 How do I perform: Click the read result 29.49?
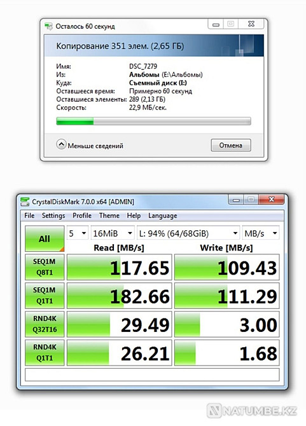pyautogui.click(x=120, y=324)
